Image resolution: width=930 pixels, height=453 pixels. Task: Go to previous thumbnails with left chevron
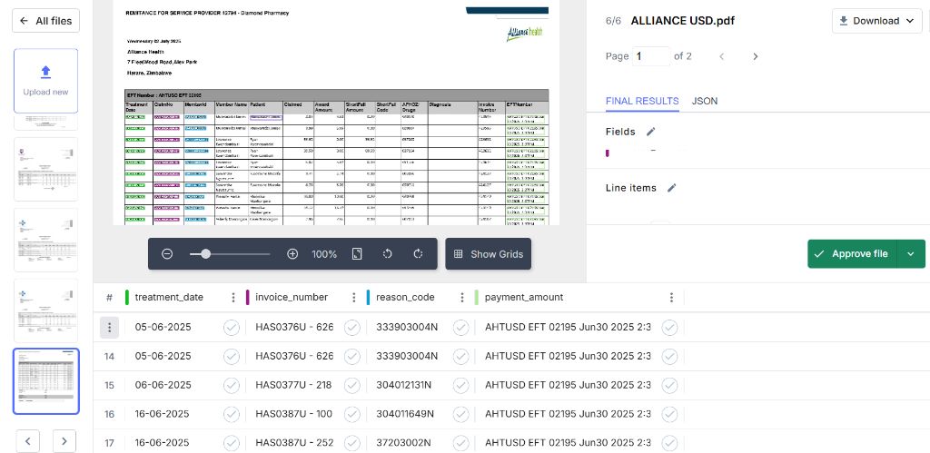coord(28,441)
